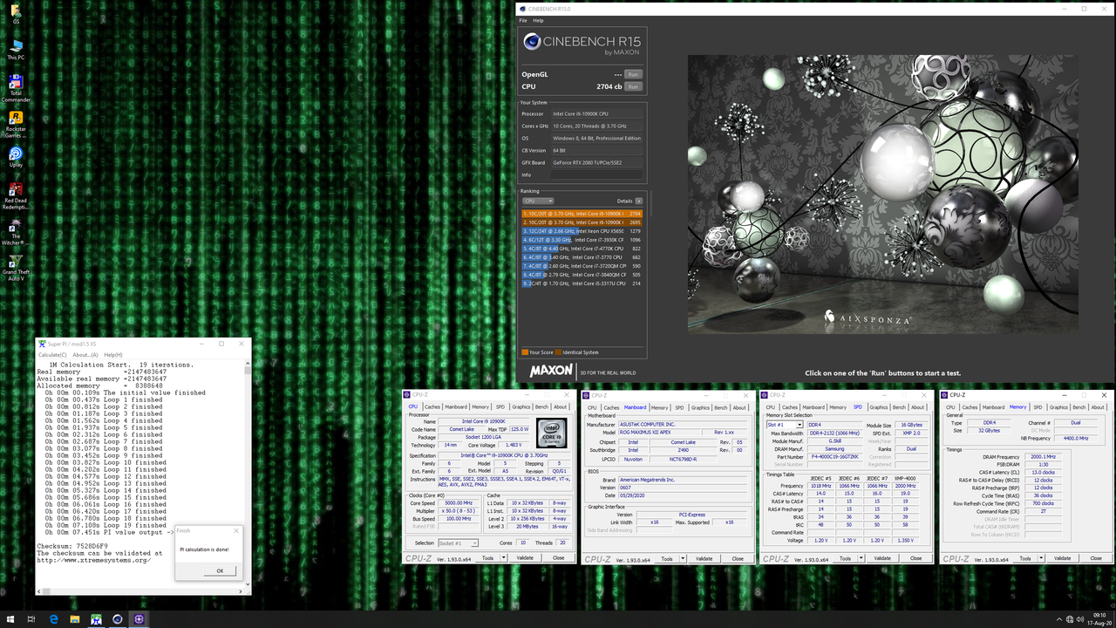1116x628 pixels.
Task: Click the Part Number F4-4000C19-16GTZKK field
Action: tap(835, 456)
